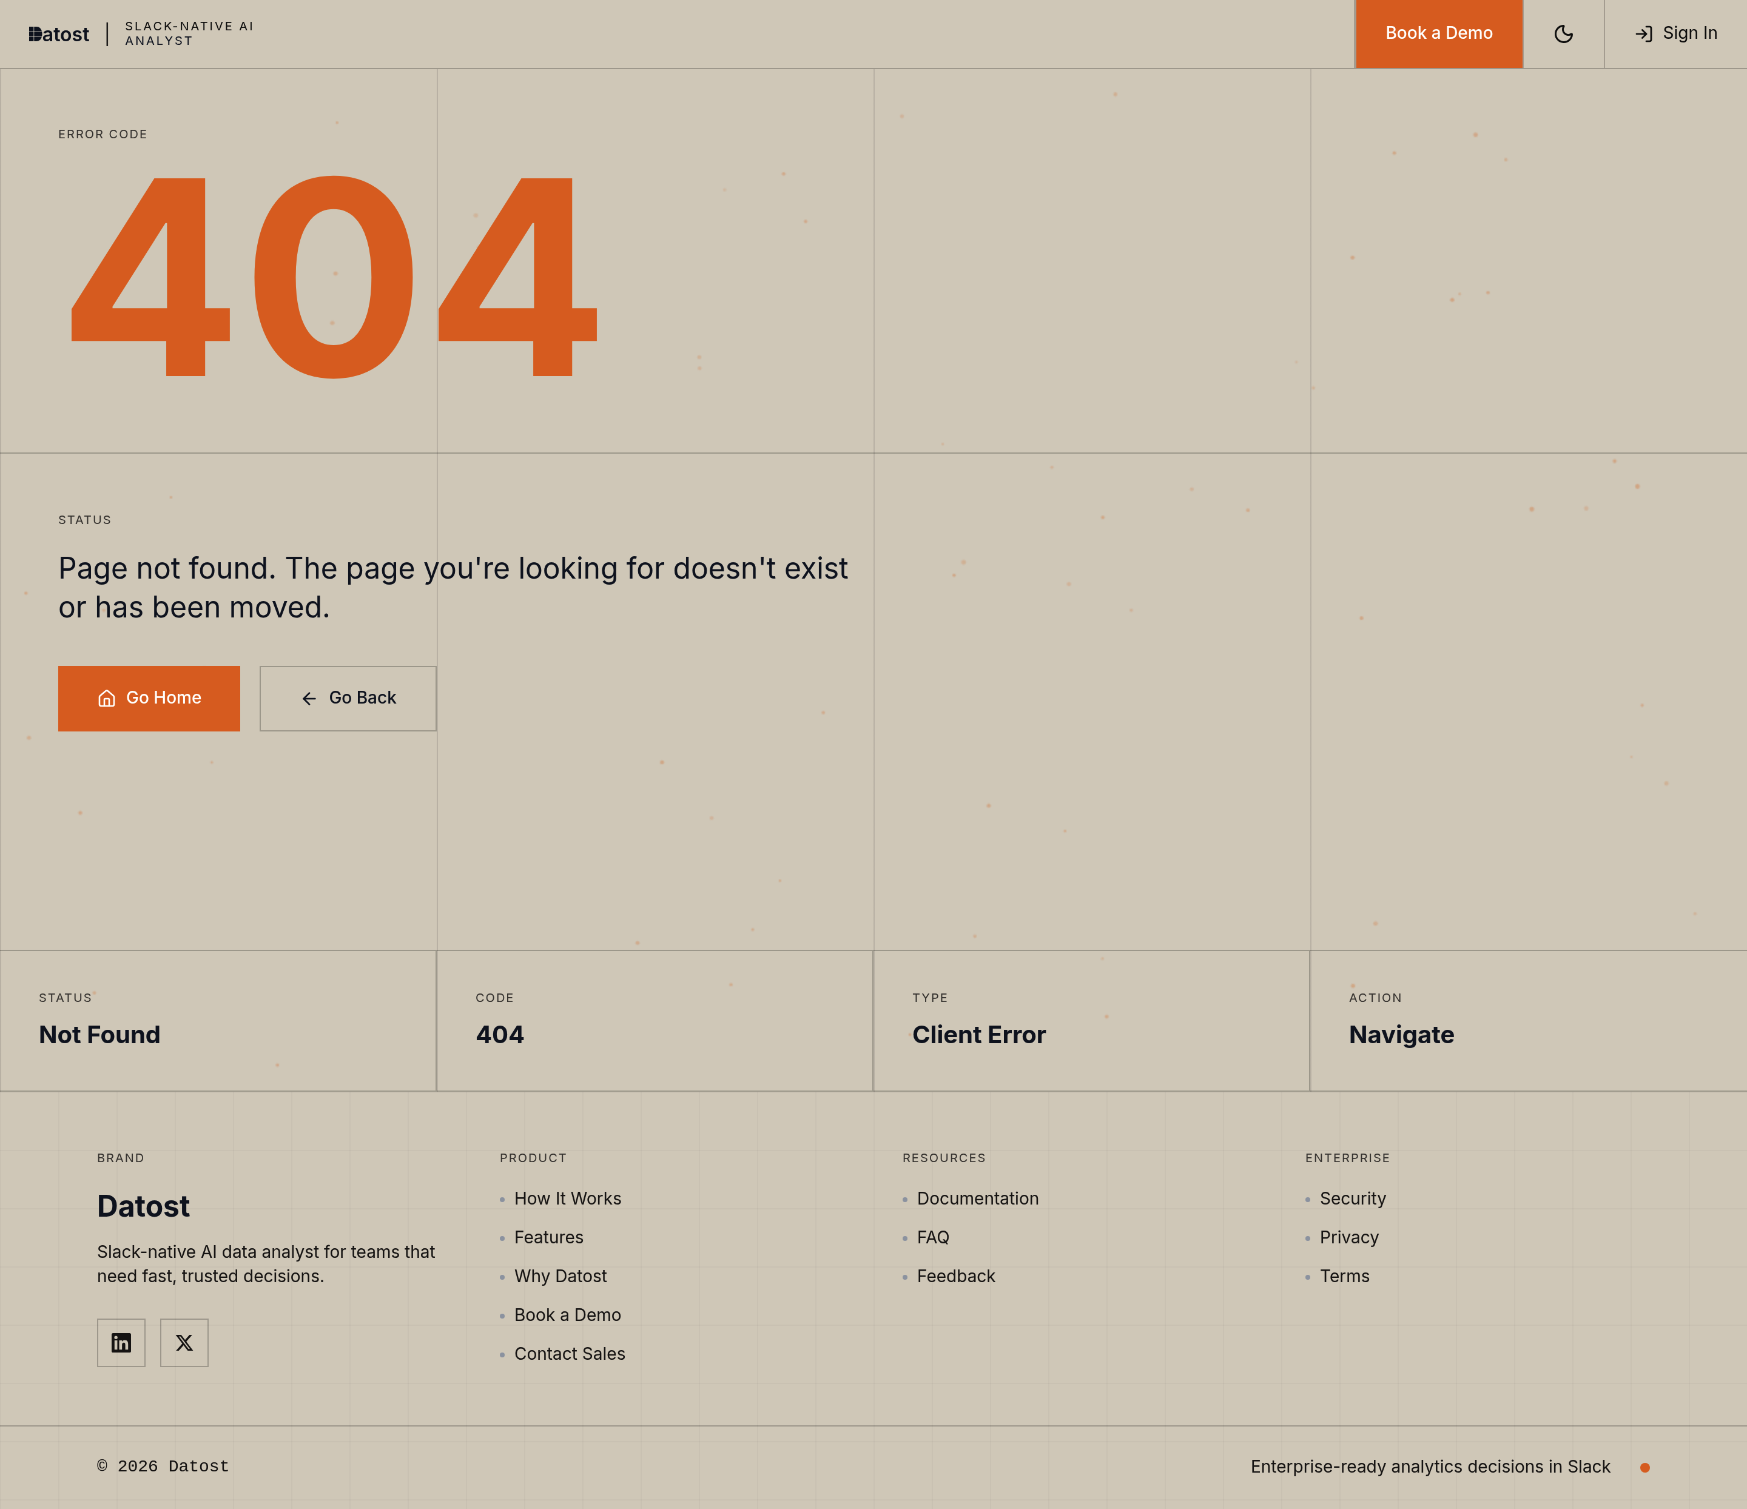This screenshot has width=1747, height=1509.
Task: Click the Book a Demo footer link
Action: (x=567, y=1315)
